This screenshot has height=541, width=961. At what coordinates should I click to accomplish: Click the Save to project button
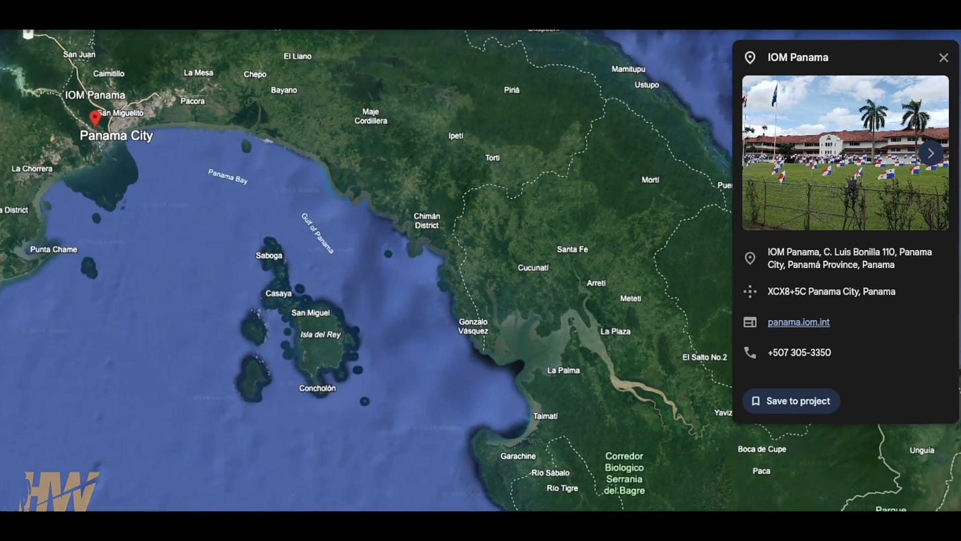791,401
